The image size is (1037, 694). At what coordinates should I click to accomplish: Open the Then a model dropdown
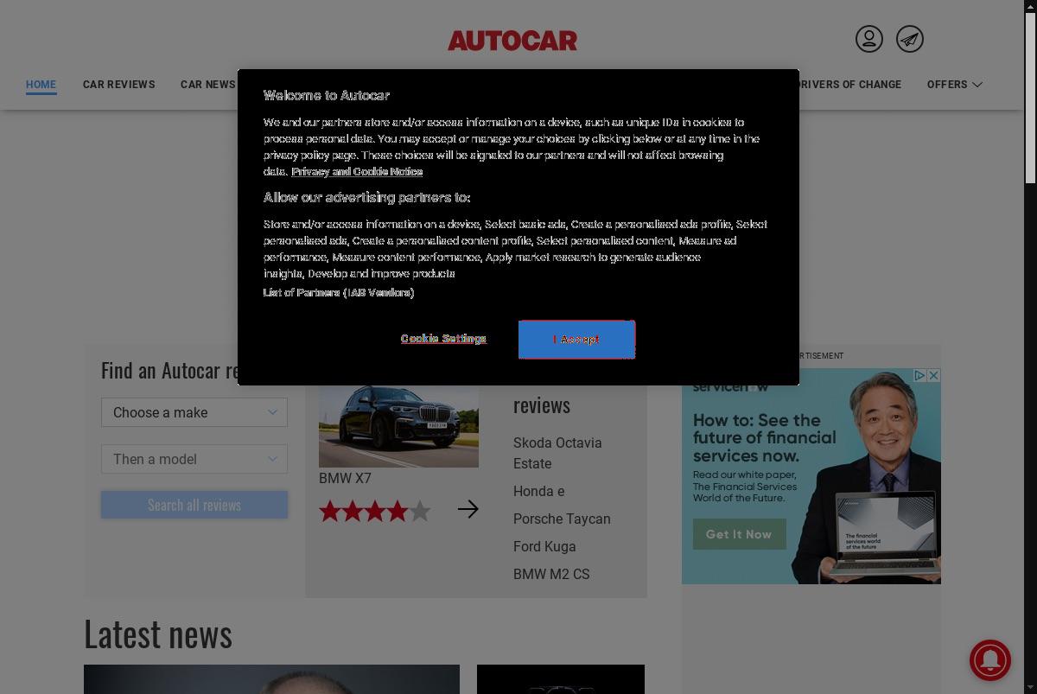(194, 459)
